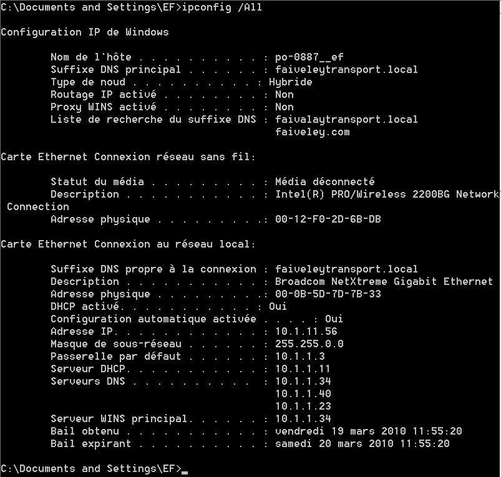Click the ipconfig /All command text
The width and height of the screenshot is (501, 477).
tap(222, 7)
